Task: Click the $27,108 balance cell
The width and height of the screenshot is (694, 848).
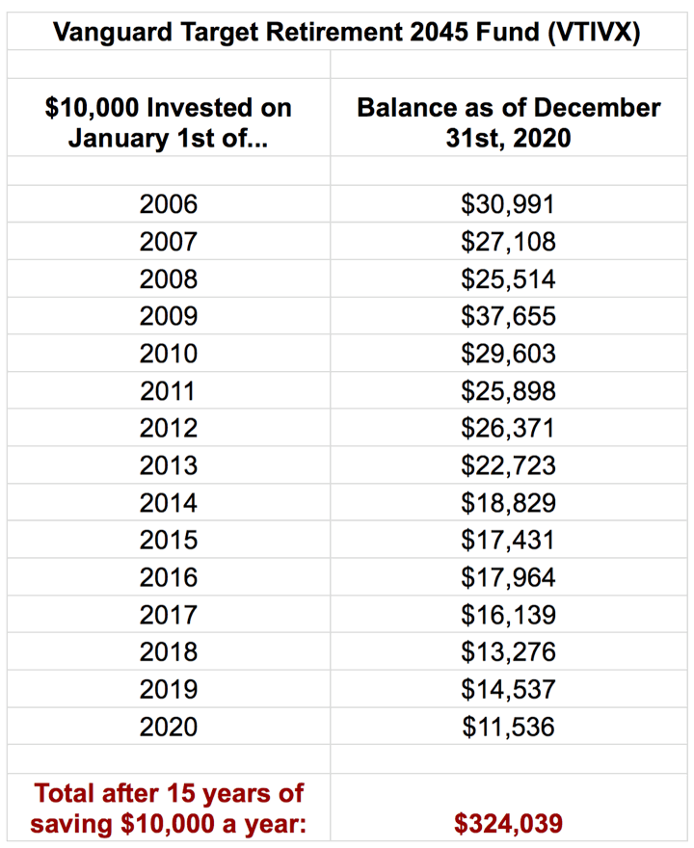Action: pyautogui.click(x=509, y=241)
